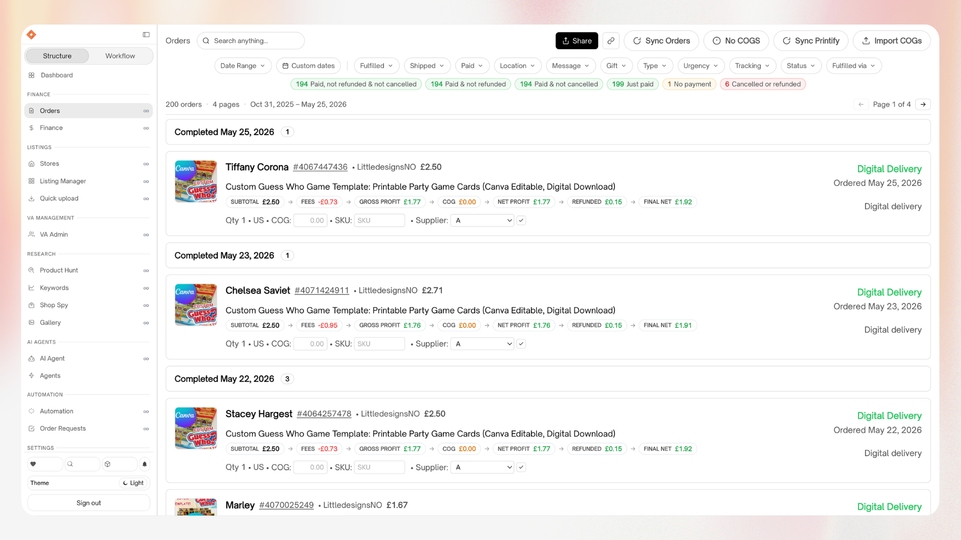Click the Search anything field
The width and height of the screenshot is (961, 540).
click(251, 41)
